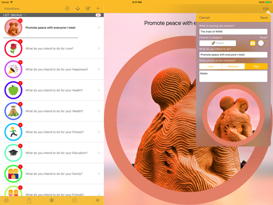Open chevron for Happiness intention row
Viewport: 273px width, 205px height.
pos(99,69)
